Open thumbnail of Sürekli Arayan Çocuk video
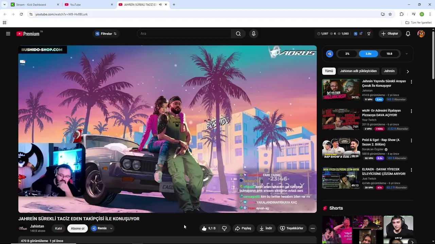This screenshot has height=244, width=435. (341, 89)
